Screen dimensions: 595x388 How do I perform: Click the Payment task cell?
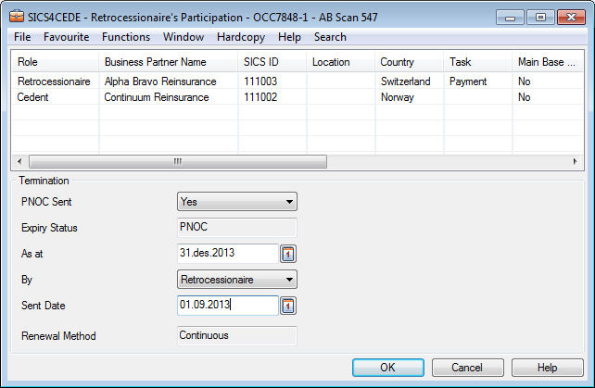coord(478,81)
